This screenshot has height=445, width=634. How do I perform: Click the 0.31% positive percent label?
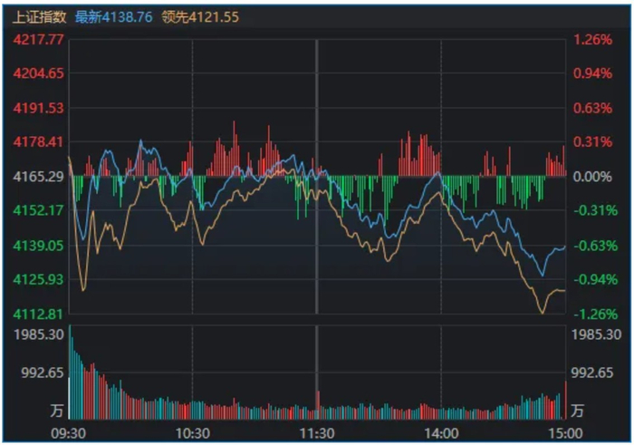pyautogui.click(x=592, y=142)
